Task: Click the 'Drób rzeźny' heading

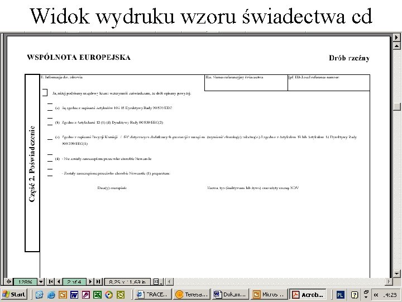Action: (x=349, y=58)
